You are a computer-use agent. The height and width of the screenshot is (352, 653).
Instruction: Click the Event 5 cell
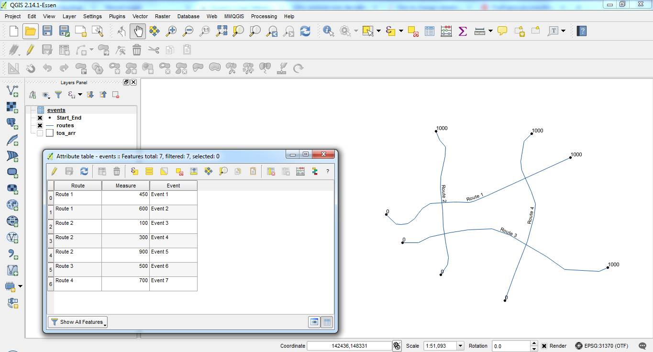[x=174, y=255]
